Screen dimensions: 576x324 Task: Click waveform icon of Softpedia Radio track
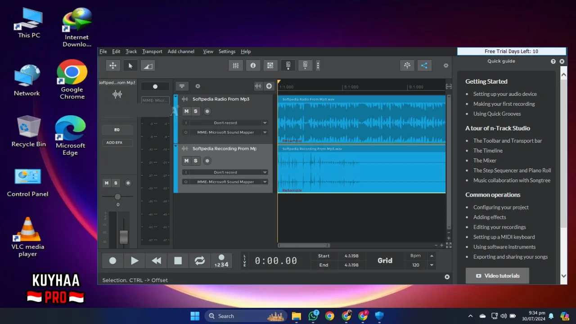click(184, 99)
